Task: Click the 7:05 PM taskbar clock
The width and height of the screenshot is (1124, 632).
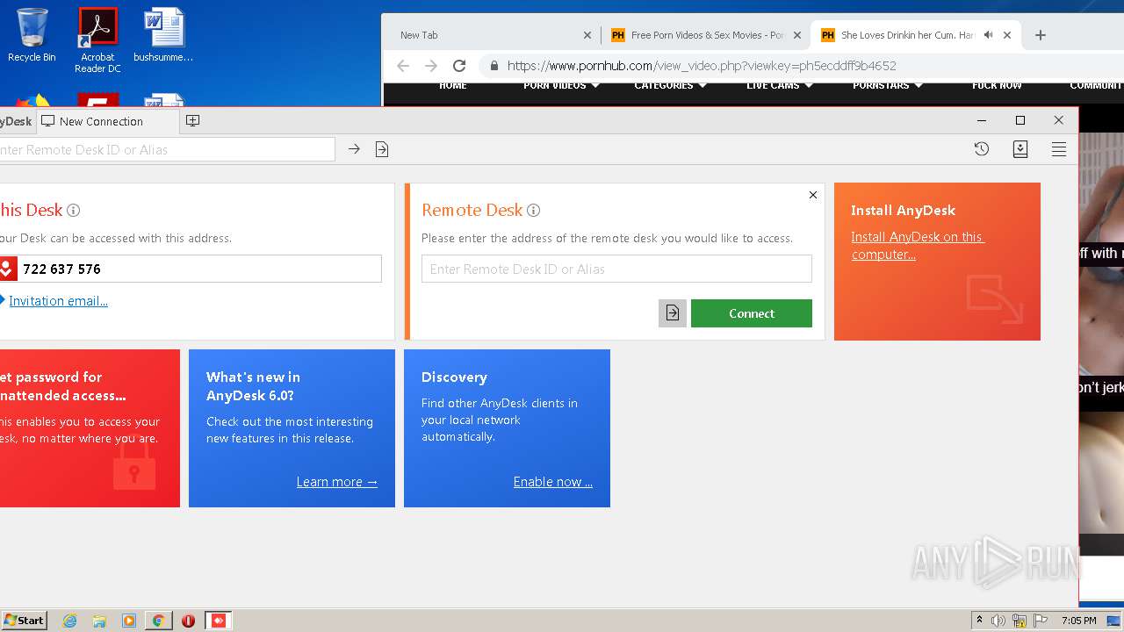Action: [x=1079, y=621]
